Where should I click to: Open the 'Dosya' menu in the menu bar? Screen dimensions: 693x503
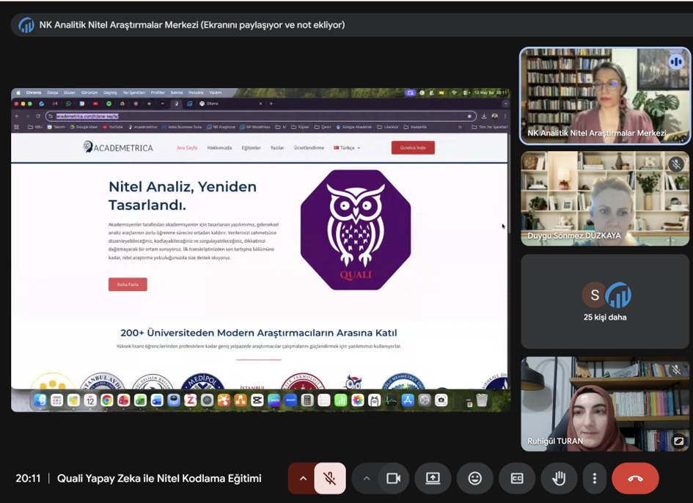(53, 92)
